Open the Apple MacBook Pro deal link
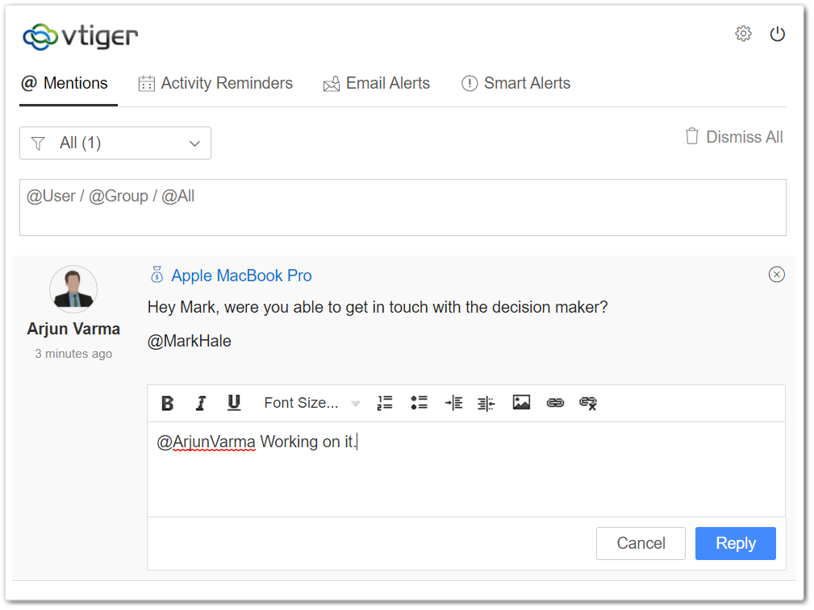Screen dimensions: 814x610 [x=241, y=276]
